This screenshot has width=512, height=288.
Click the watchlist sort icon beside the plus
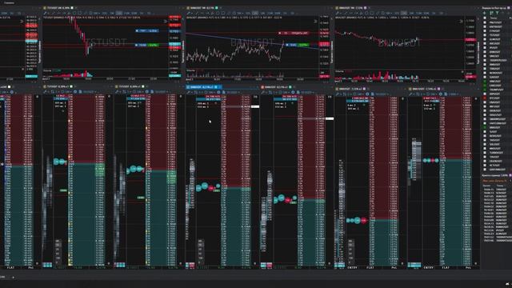pyautogui.click(x=490, y=13)
